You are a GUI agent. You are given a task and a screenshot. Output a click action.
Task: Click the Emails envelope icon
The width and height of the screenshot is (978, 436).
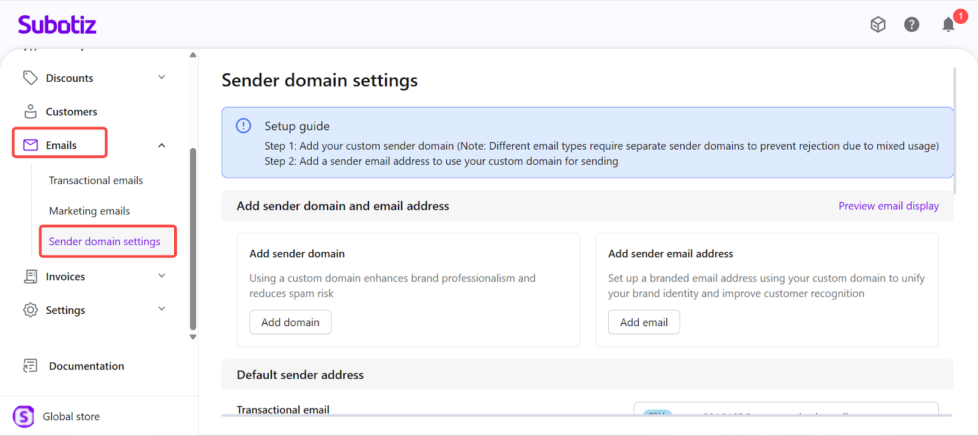pos(30,145)
